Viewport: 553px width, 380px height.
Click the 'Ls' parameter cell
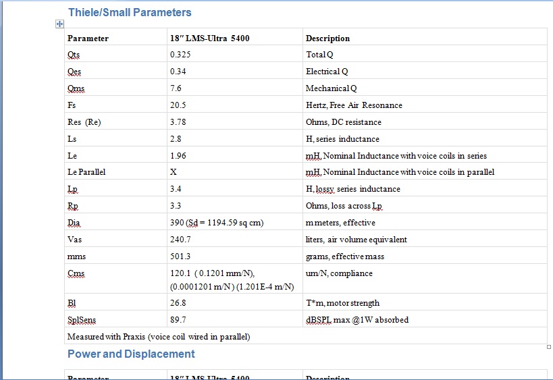pyautogui.click(x=115, y=138)
